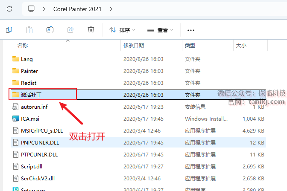
Task: Click the PTPCUNLR.DLL file icon
Action: (16, 154)
